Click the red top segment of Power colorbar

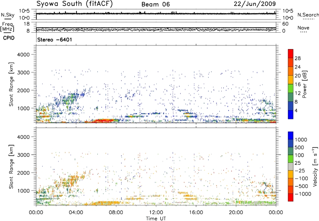(x=291, y=53)
